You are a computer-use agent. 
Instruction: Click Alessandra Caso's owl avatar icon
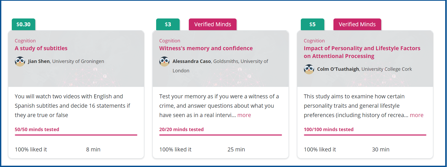(x=164, y=61)
